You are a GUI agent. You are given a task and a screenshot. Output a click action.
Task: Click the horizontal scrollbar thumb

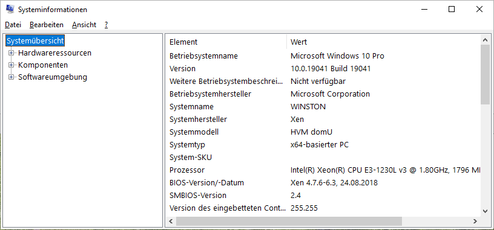click(x=289, y=221)
